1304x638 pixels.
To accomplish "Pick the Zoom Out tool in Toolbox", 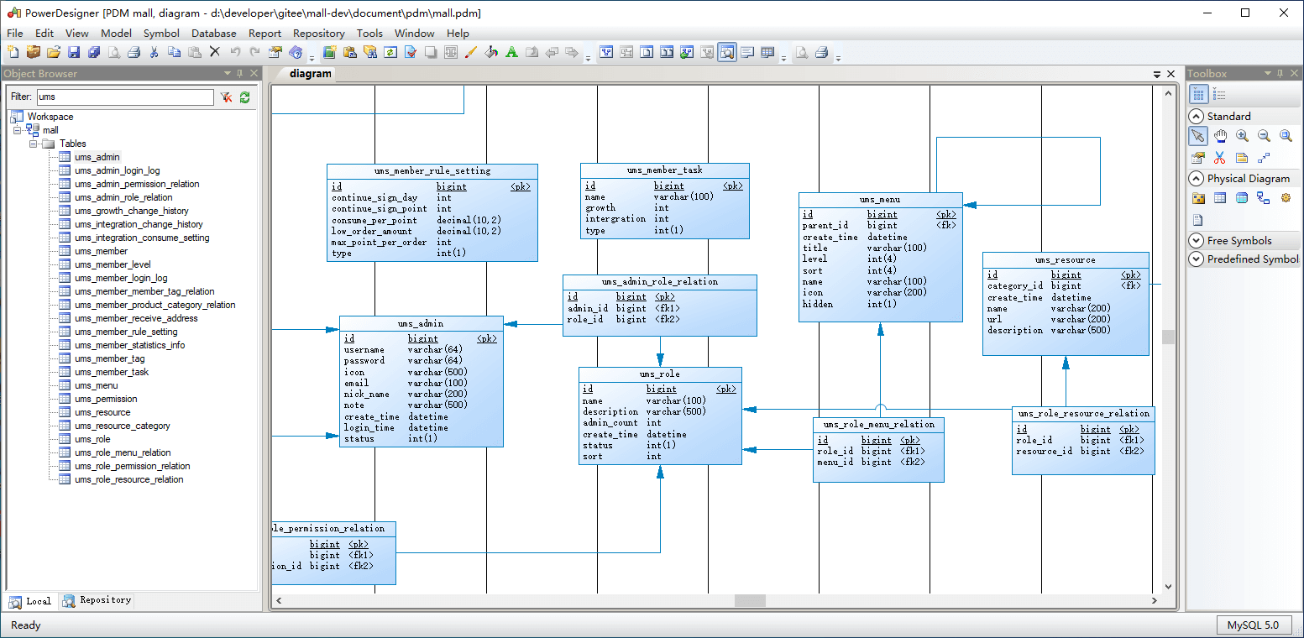I will tap(1264, 136).
